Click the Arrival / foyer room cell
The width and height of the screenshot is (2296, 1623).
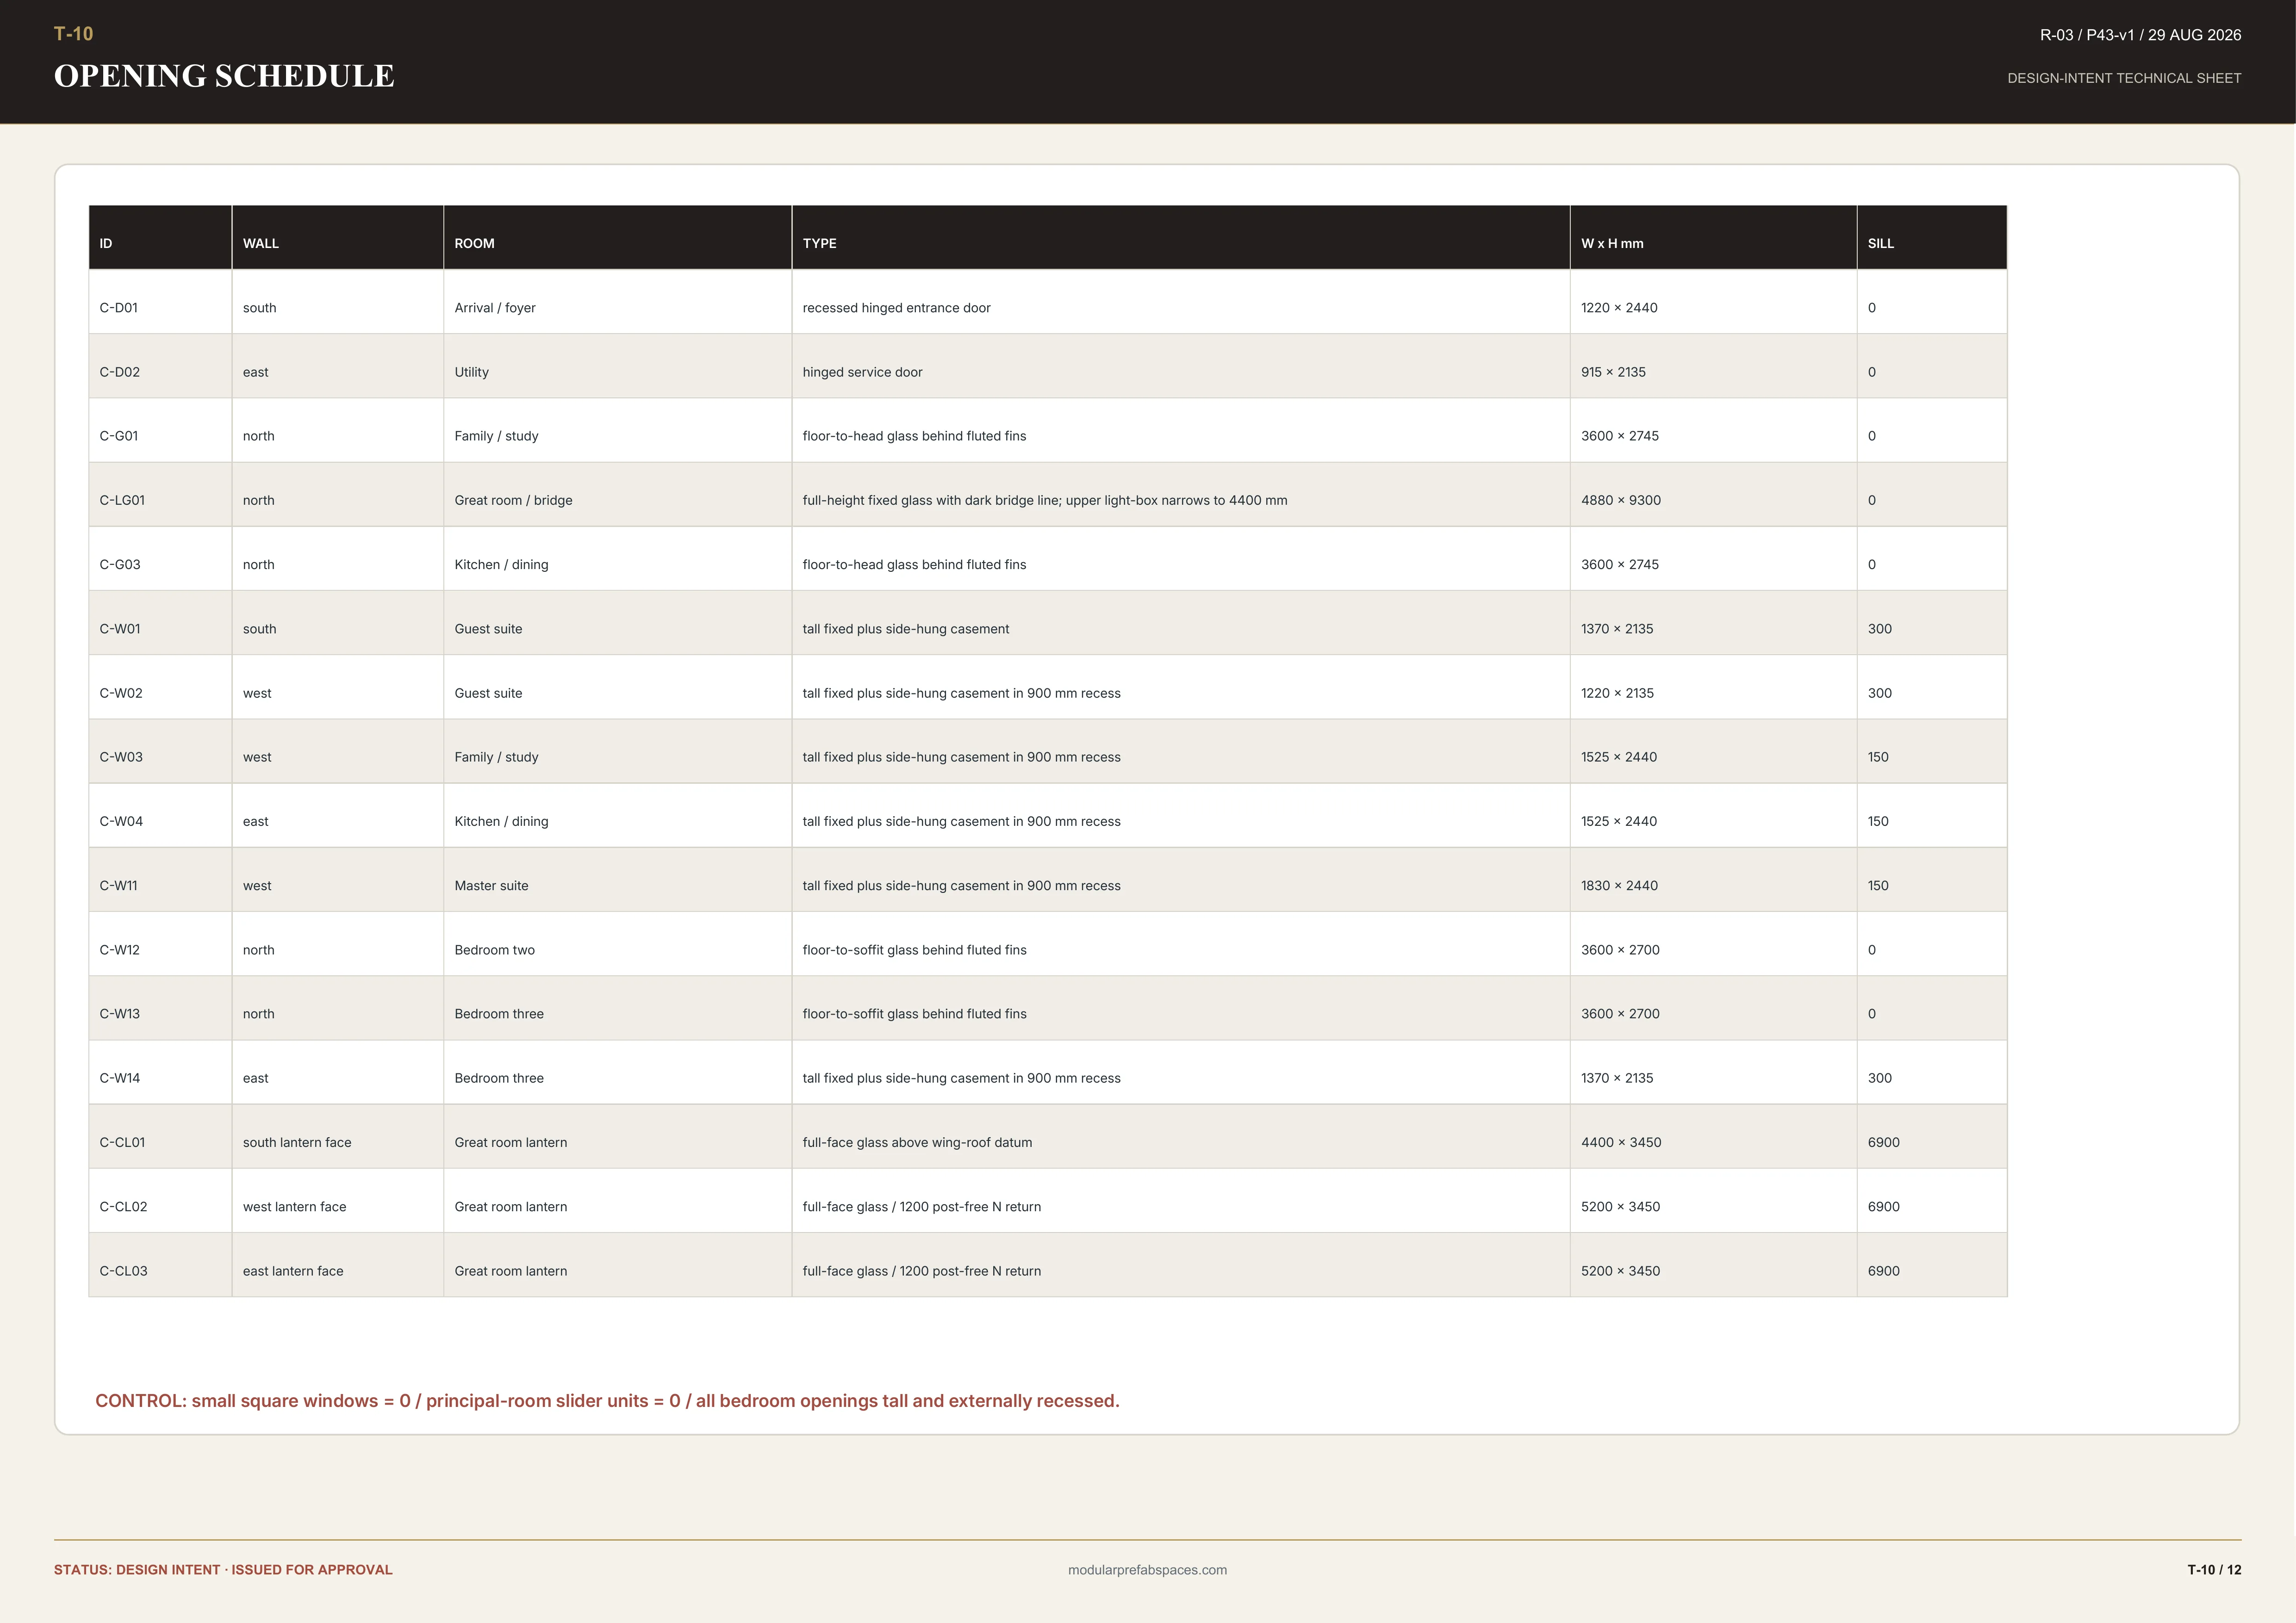[x=618, y=302]
